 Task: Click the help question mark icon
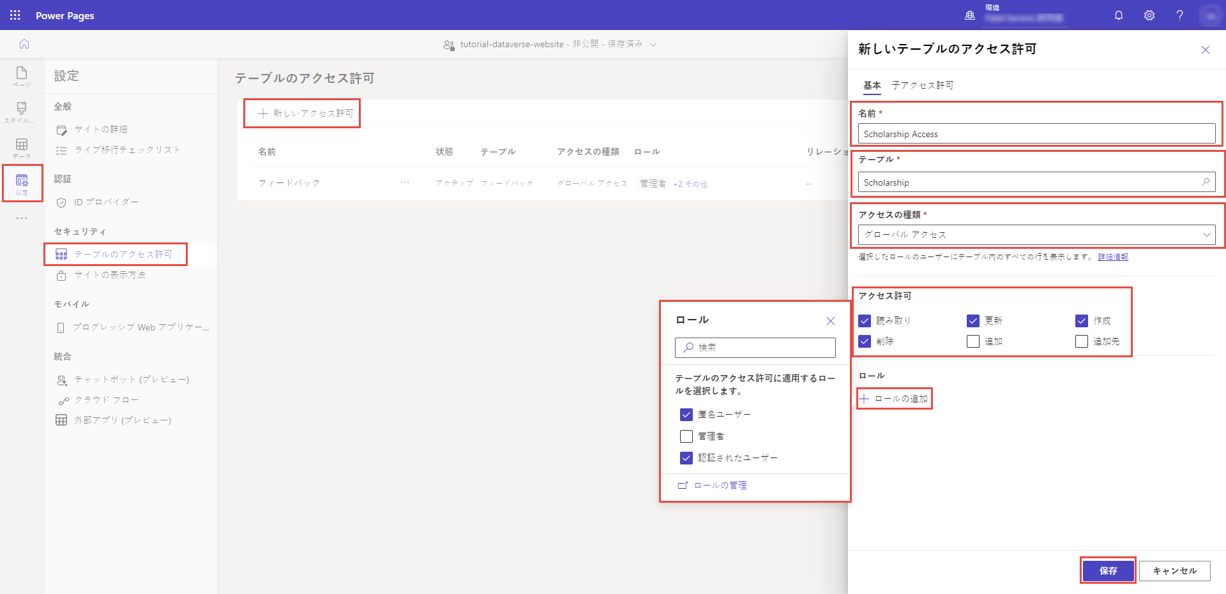(1179, 15)
